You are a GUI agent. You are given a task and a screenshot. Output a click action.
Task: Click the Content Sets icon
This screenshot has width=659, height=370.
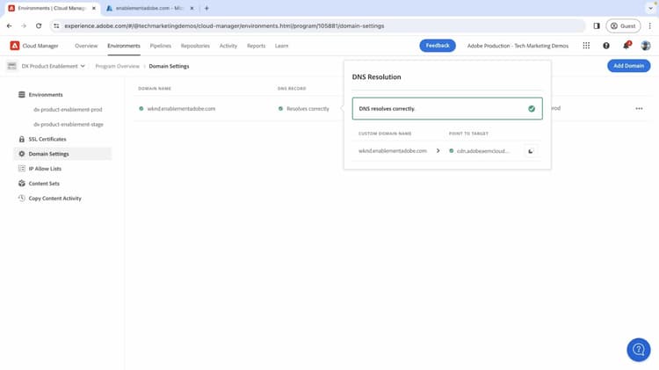tap(22, 184)
